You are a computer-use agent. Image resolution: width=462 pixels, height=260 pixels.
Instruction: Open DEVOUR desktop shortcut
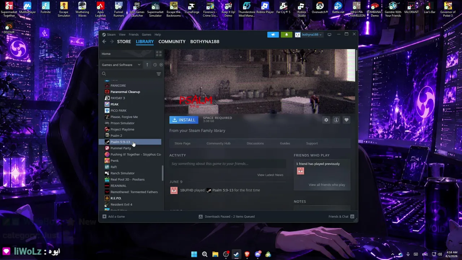point(9,29)
